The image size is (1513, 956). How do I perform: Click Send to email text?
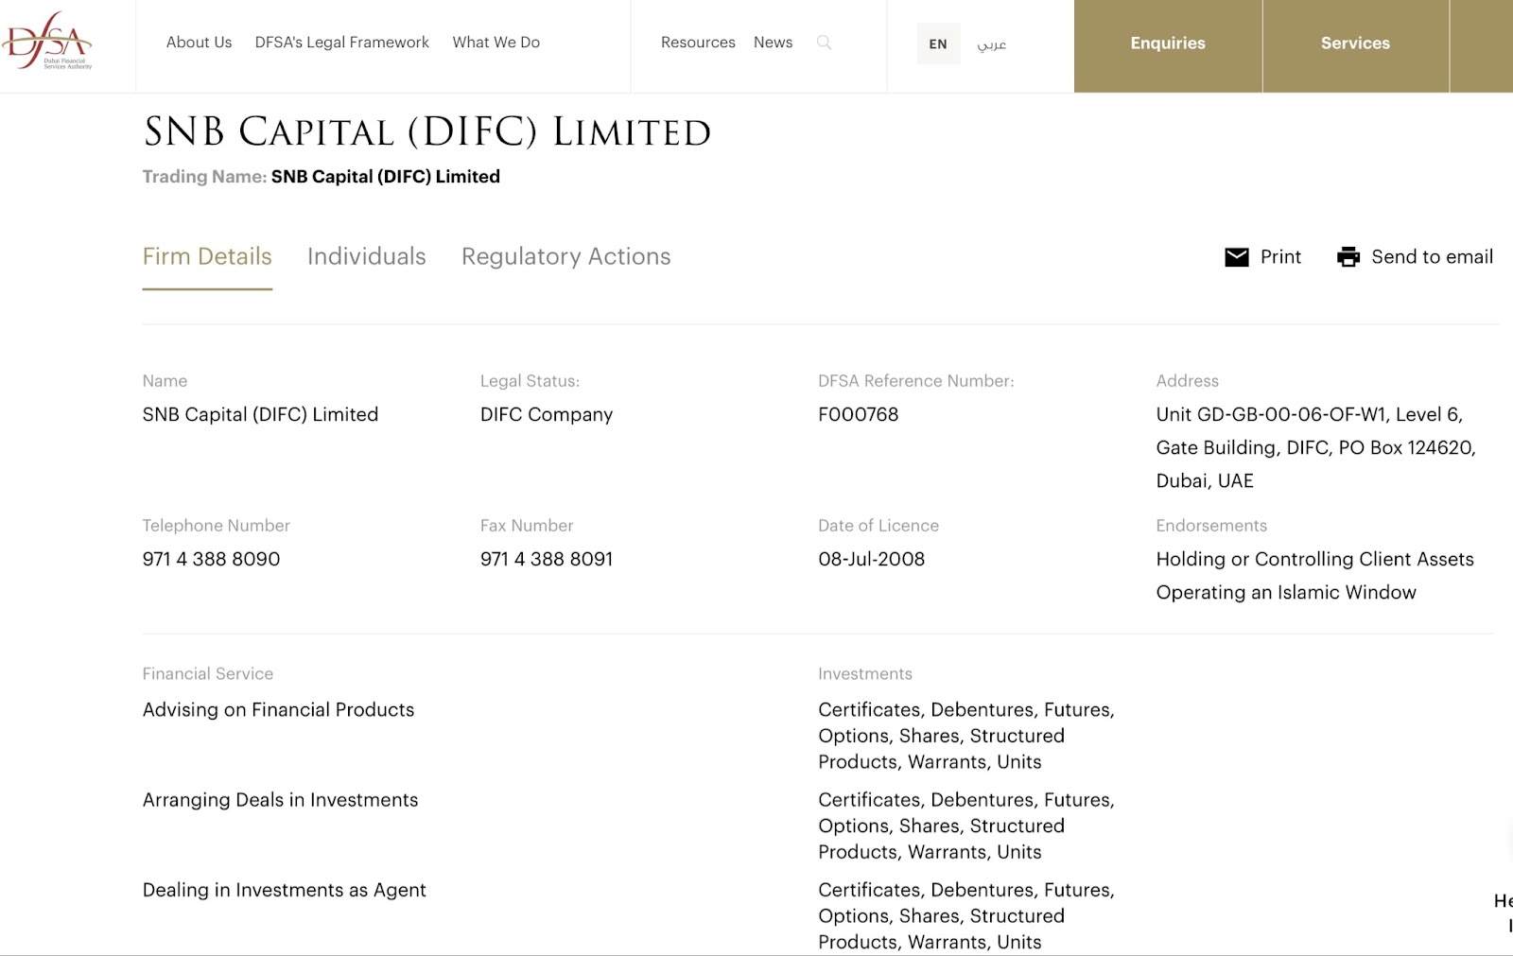pyautogui.click(x=1432, y=257)
